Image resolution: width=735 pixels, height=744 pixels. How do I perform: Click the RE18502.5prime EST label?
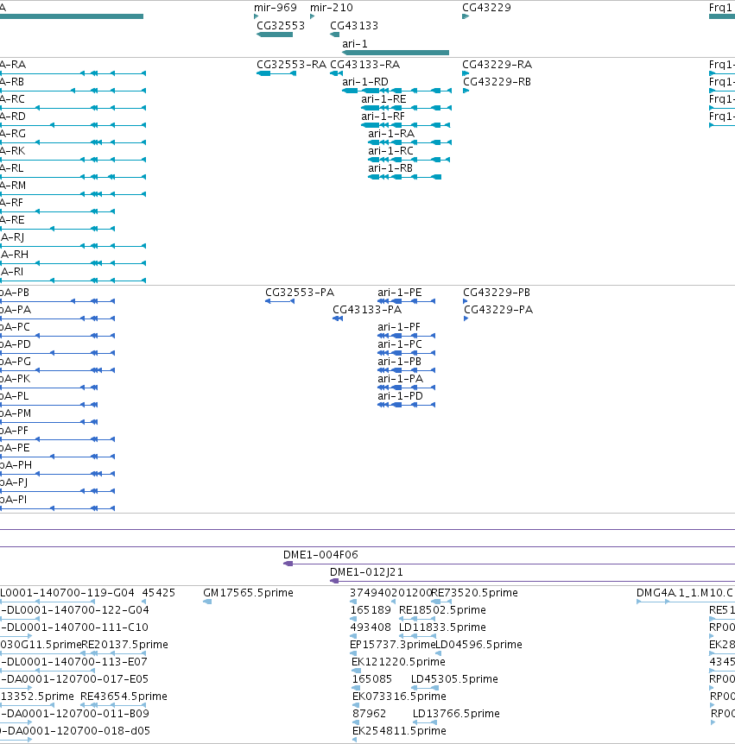pos(442,609)
